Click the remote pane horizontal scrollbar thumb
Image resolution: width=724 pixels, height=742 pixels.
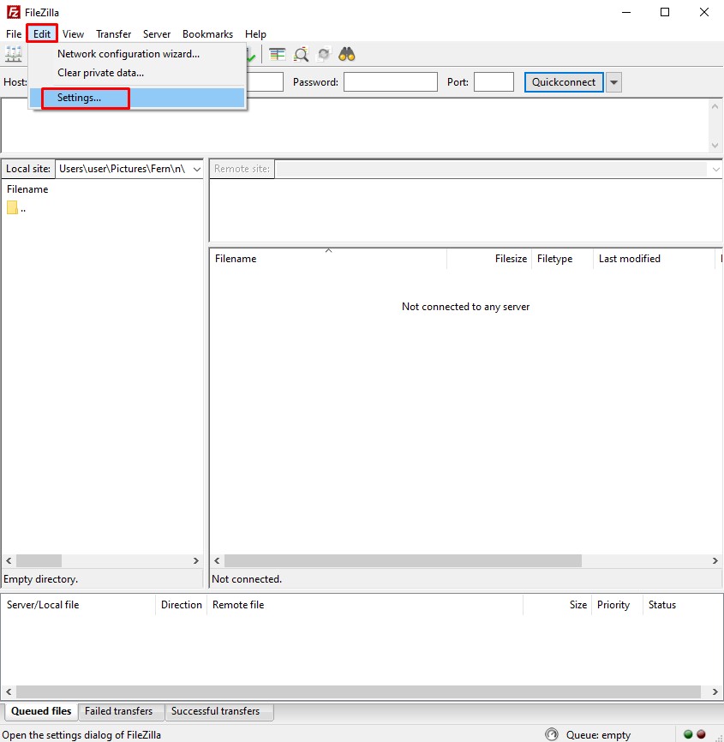404,560
